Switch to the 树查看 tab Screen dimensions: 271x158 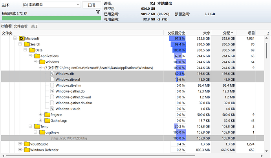(6, 26)
